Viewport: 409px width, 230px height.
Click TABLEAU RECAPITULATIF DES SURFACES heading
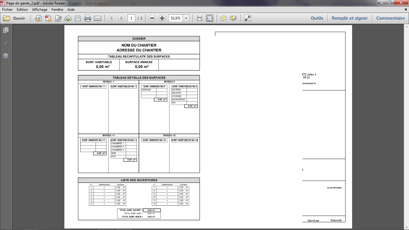(x=139, y=56)
